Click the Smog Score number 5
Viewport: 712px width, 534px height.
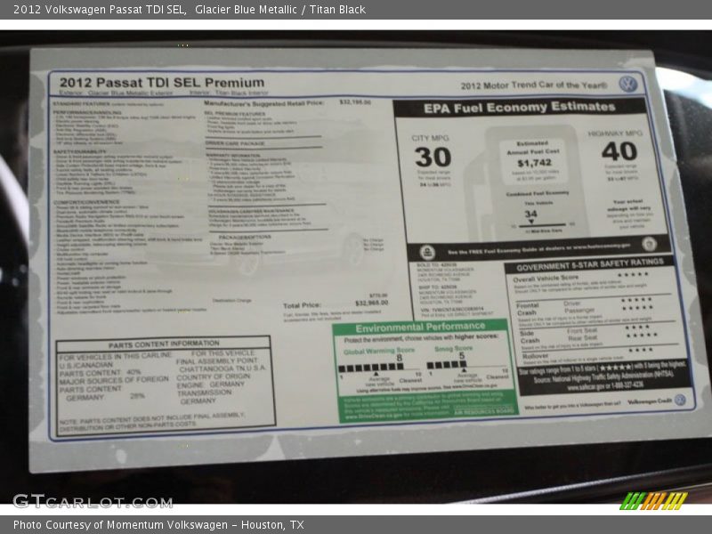point(462,355)
